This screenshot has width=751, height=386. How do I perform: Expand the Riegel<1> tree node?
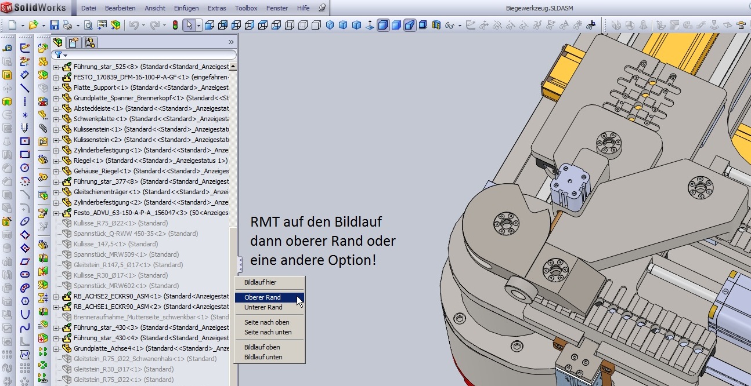56,161
